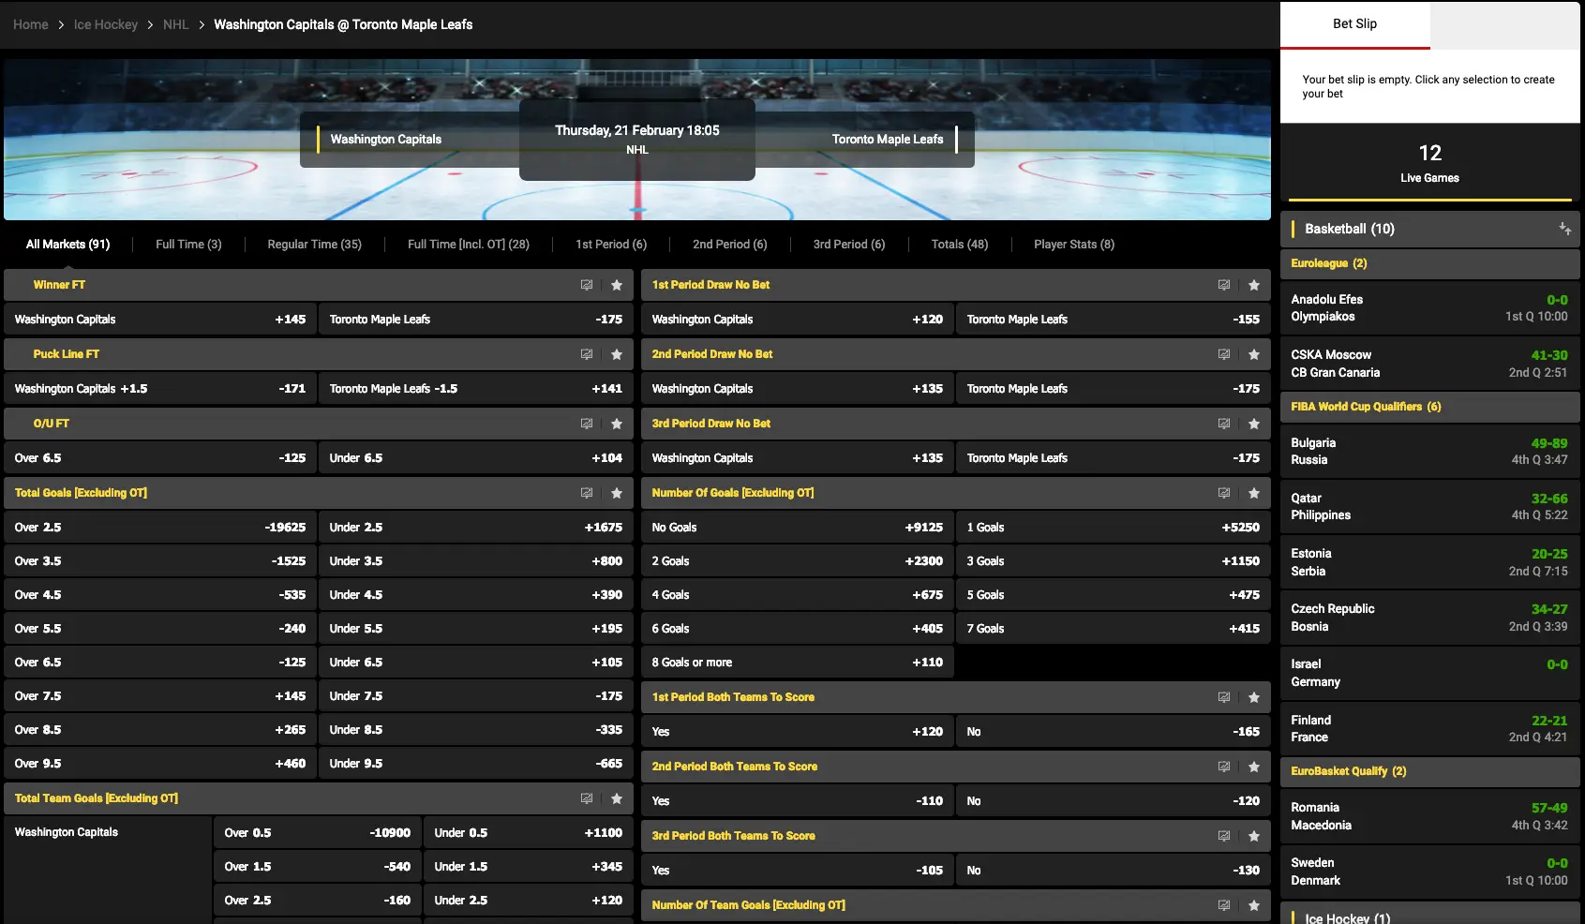The width and height of the screenshot is (1585, 924).
Task: Star Total Goals [Excluding OT] market
Action: 616,493
